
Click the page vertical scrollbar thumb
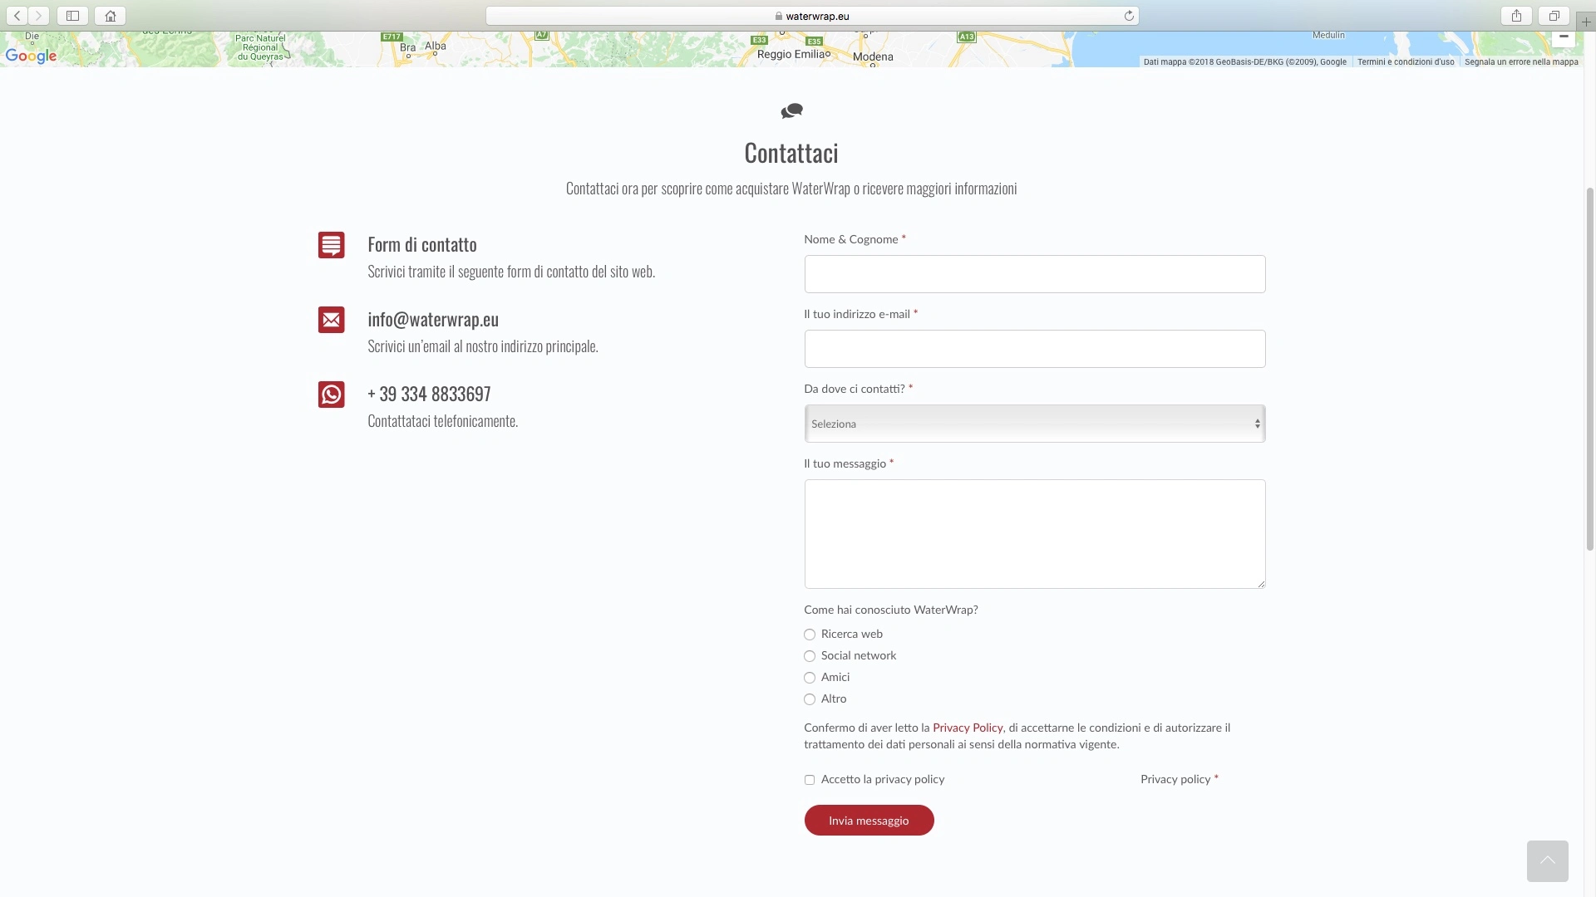(1589, 369)
